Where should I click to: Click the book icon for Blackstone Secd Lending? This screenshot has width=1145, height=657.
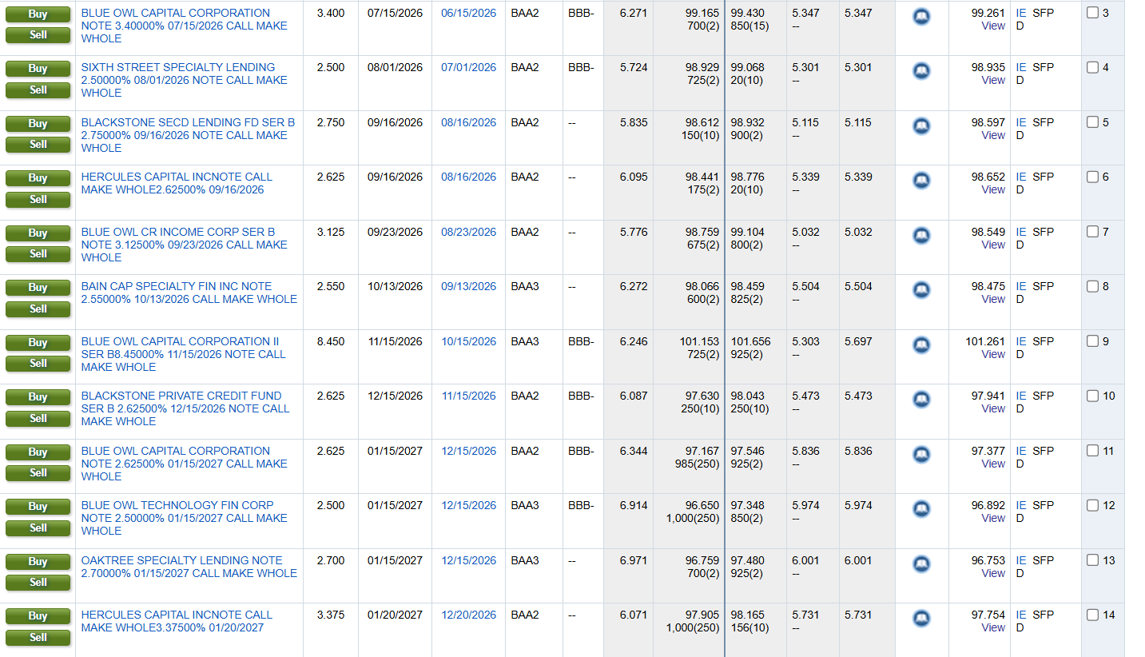pos(921,125)
